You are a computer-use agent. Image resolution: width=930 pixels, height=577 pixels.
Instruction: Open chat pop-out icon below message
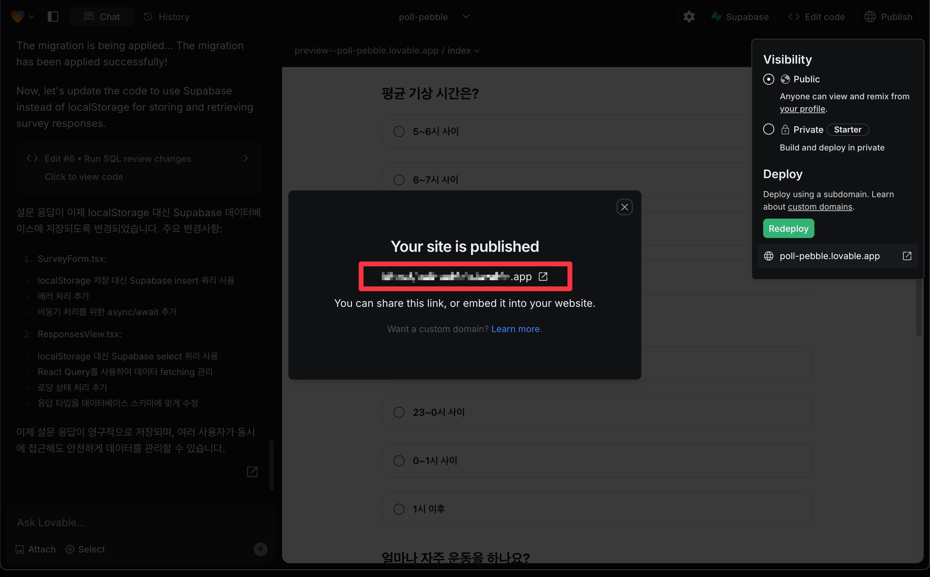(x=252, y=472)
